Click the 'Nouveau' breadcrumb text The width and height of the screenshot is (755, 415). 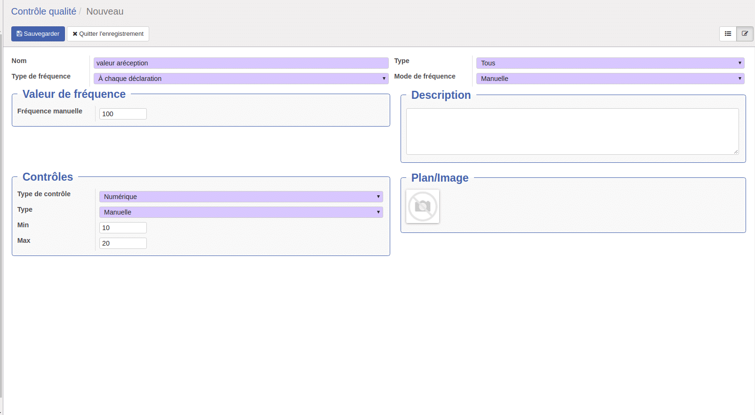105,11
